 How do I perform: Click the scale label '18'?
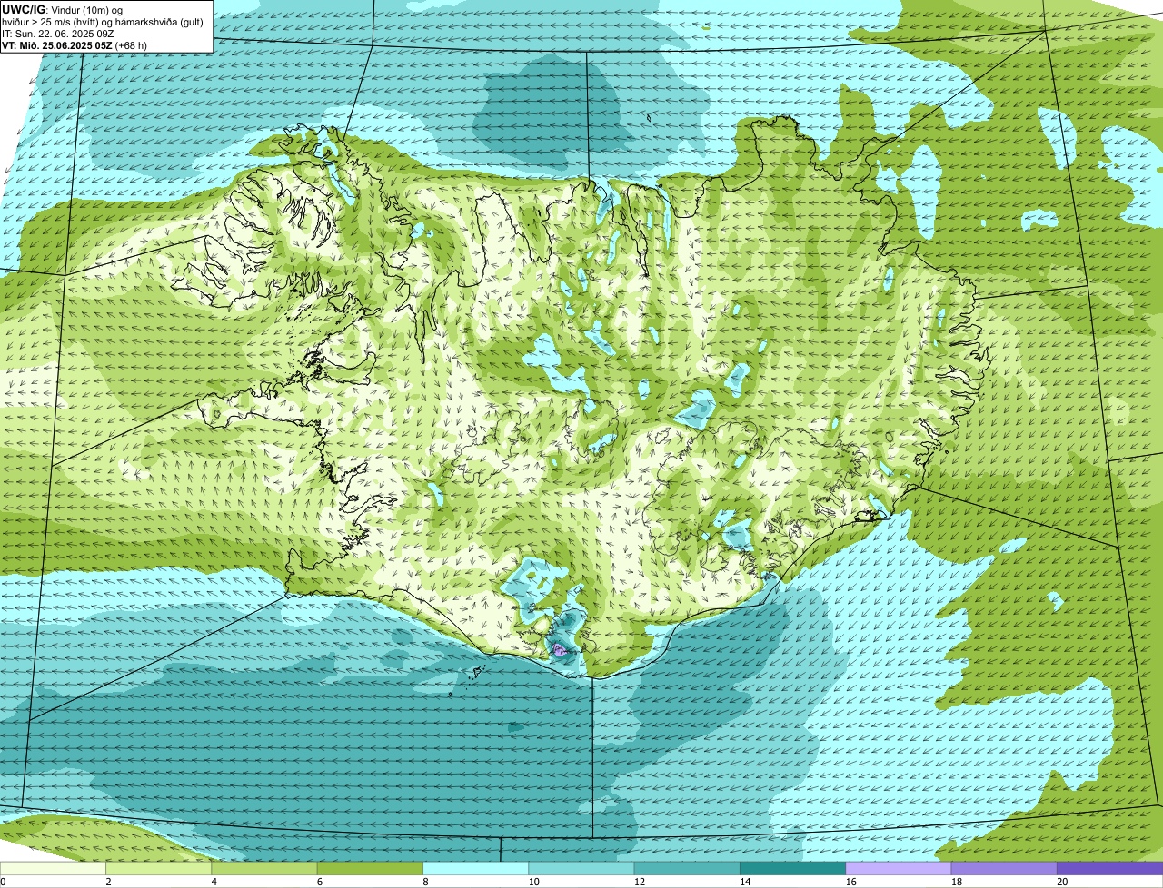click(956, 882)
